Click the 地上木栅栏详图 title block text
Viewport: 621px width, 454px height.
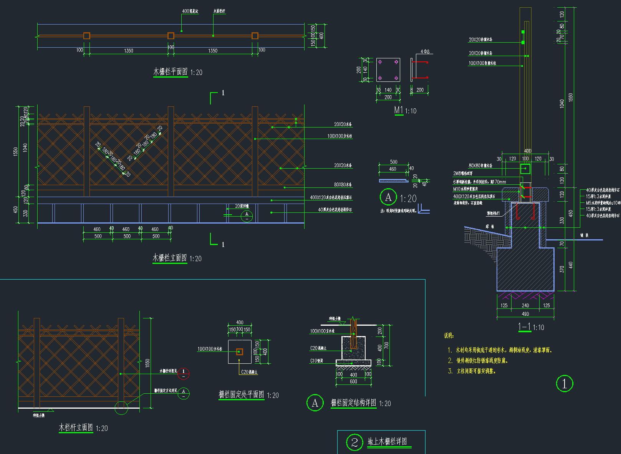(387, 441)
